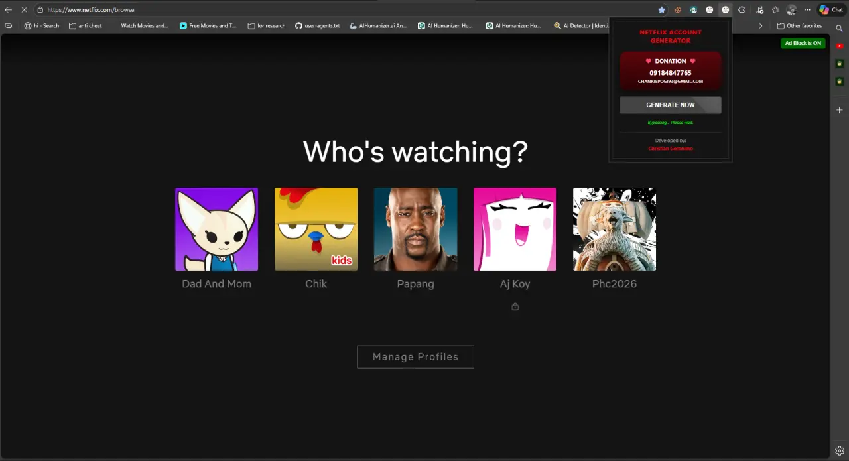The height and width of the screenshot is (461, 849).
Task: Click the chankiepogi93@gmail.com text
Action: click(x=670, y=82)
